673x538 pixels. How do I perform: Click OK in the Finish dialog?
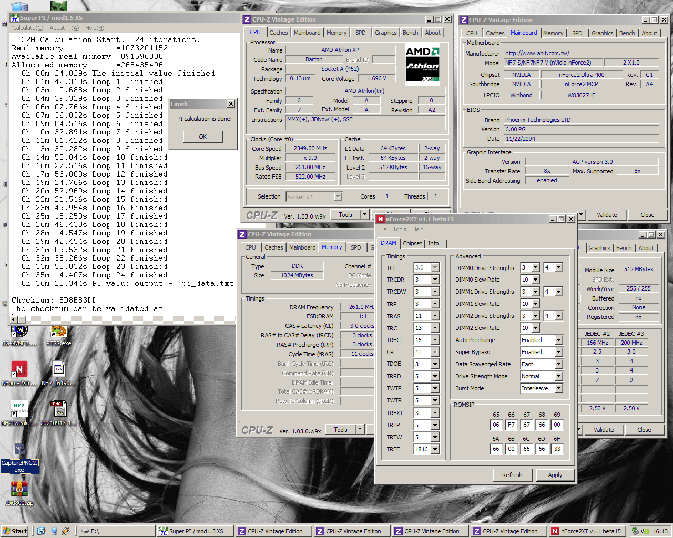point(203,137)
